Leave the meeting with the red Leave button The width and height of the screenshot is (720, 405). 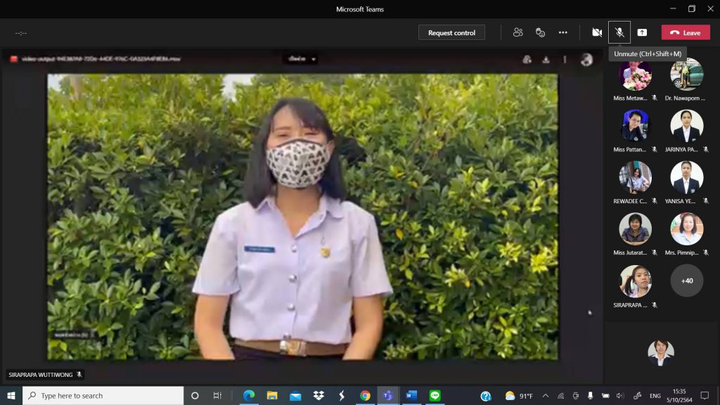(686, 32)
